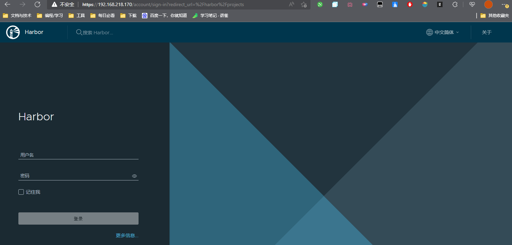The image size is (512, 245).
Task: Open the 其他收藏夹 folder
Action: [495, 16]
